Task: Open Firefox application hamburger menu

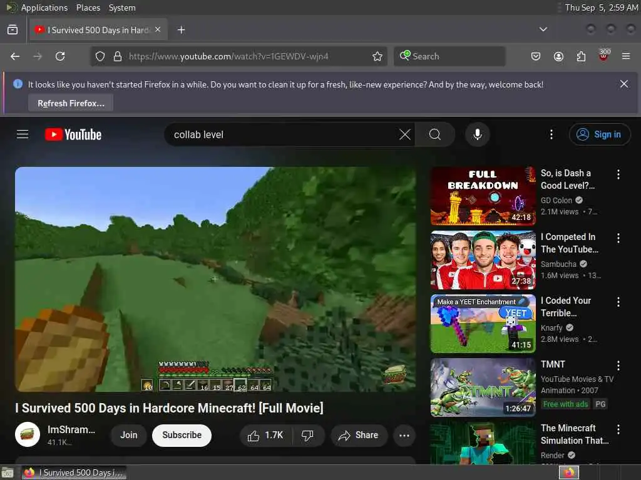Action: 626,56
